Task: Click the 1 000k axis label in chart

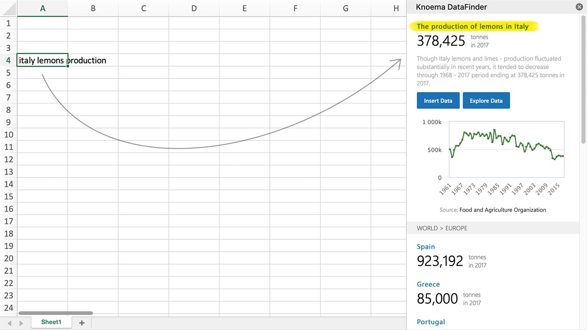Action: (432, 122)
